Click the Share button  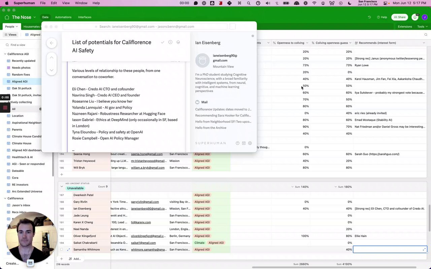click(x=400, y=17)
